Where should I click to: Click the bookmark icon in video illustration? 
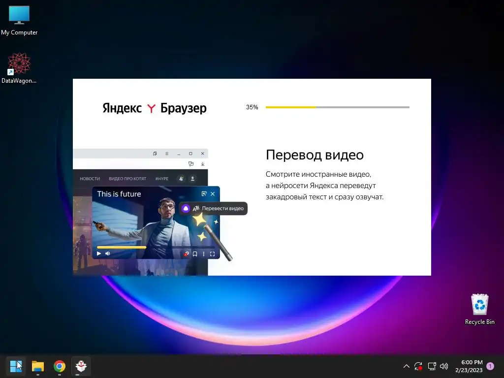point(195,254)
